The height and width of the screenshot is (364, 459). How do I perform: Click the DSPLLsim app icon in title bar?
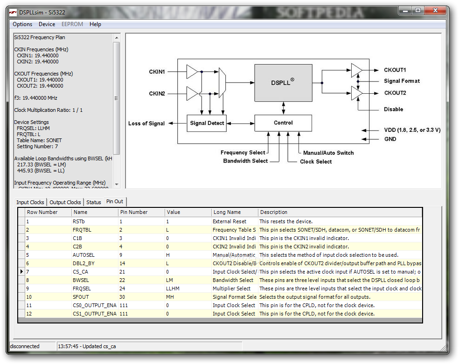13,12
